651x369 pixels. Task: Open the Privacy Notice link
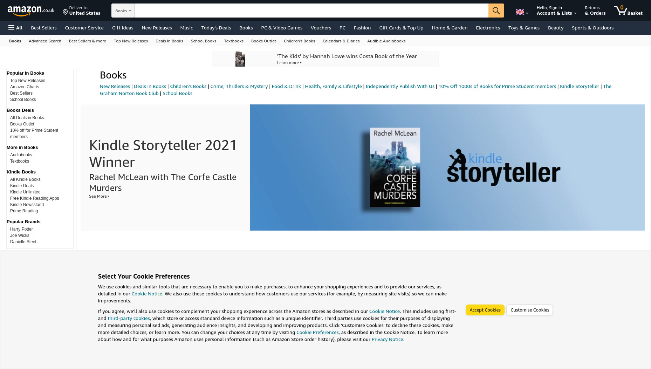387,339
